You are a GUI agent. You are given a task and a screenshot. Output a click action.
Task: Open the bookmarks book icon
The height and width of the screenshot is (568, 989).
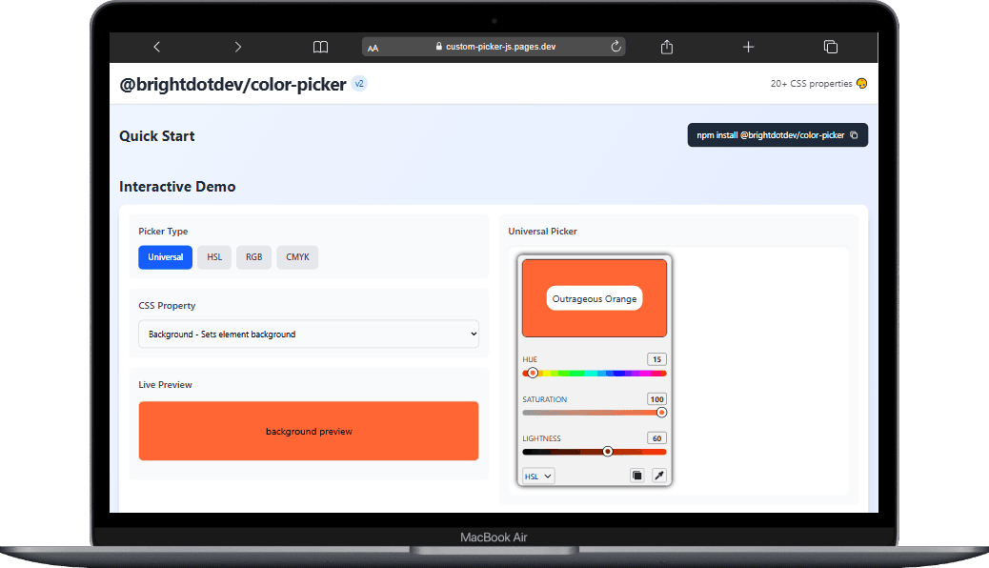(x=320, y=47)
